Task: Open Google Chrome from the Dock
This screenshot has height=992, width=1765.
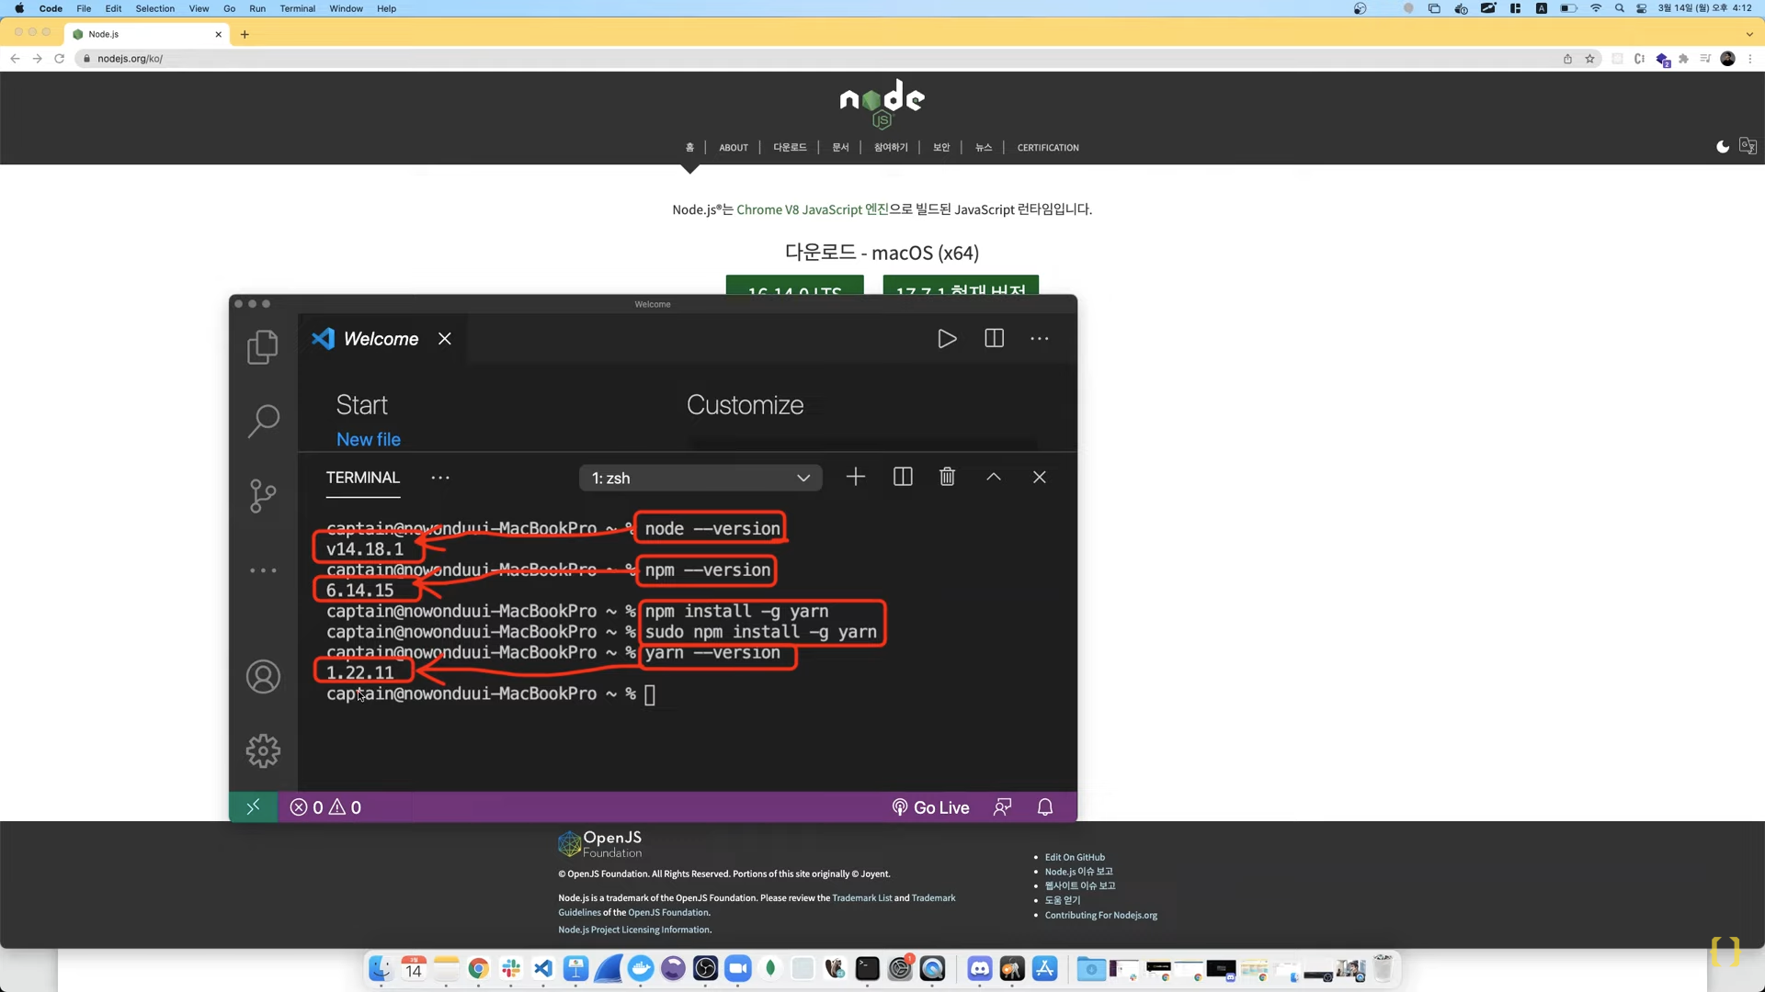Action: (x=478, y=969)
